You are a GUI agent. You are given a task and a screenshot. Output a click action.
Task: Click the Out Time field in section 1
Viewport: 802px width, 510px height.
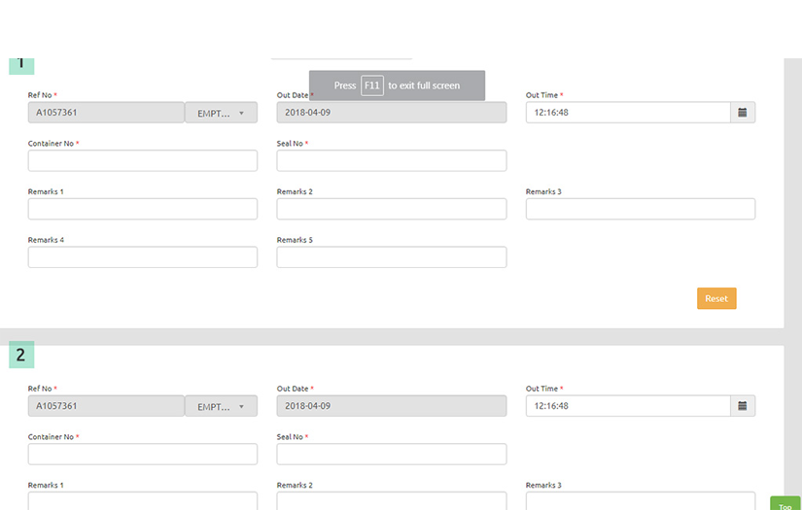tap(628, 113)
